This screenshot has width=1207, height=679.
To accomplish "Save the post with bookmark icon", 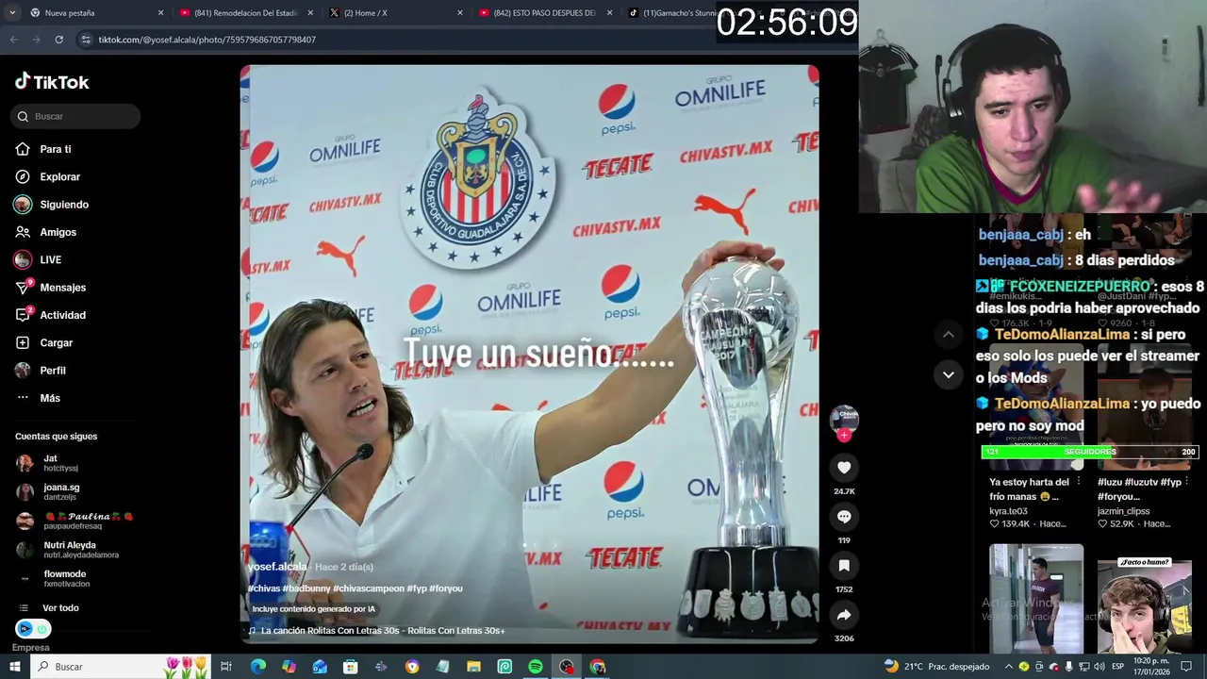I will click(x=844, y=565).
